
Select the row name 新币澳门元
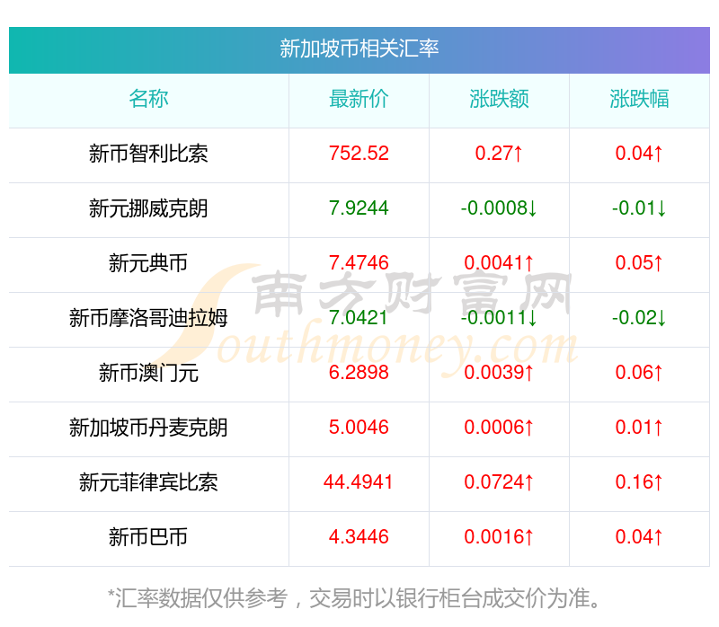(148, 373)
